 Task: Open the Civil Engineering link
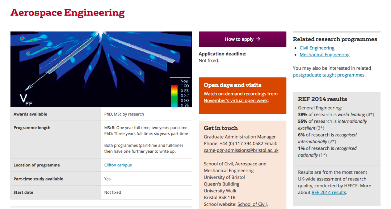pos(317,48)
